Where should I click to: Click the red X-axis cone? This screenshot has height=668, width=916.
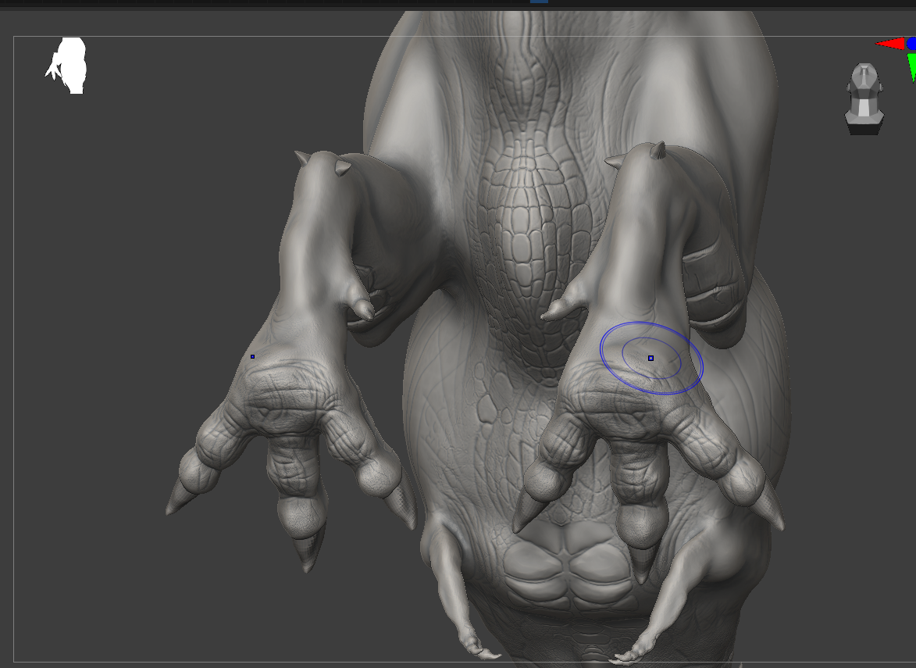(x=891, y=44)
